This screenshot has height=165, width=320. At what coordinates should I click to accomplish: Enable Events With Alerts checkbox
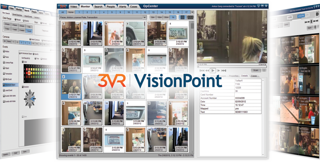(x=4, y=96)
